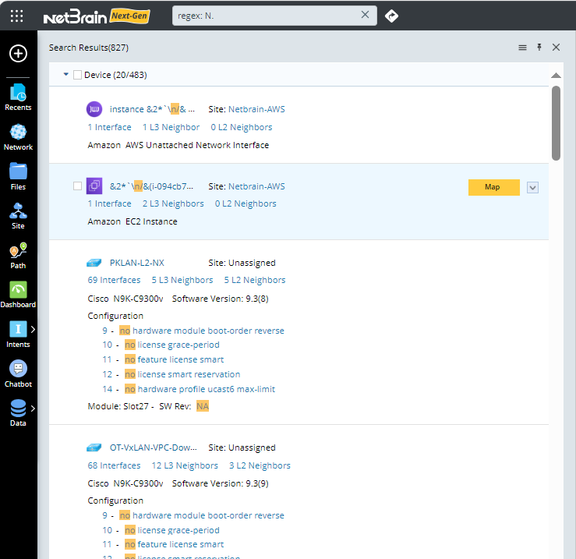Open the EC2 instance Netbrain-AWS site link
This screenshot has width=576, height=559.
256,186
